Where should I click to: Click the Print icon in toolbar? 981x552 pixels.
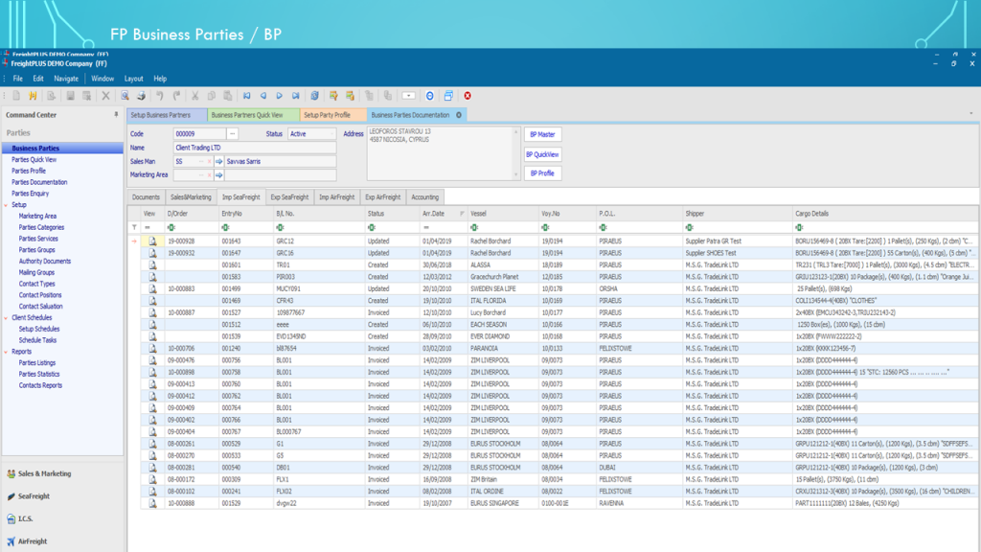pyautogui.click(x=141, y=96)
